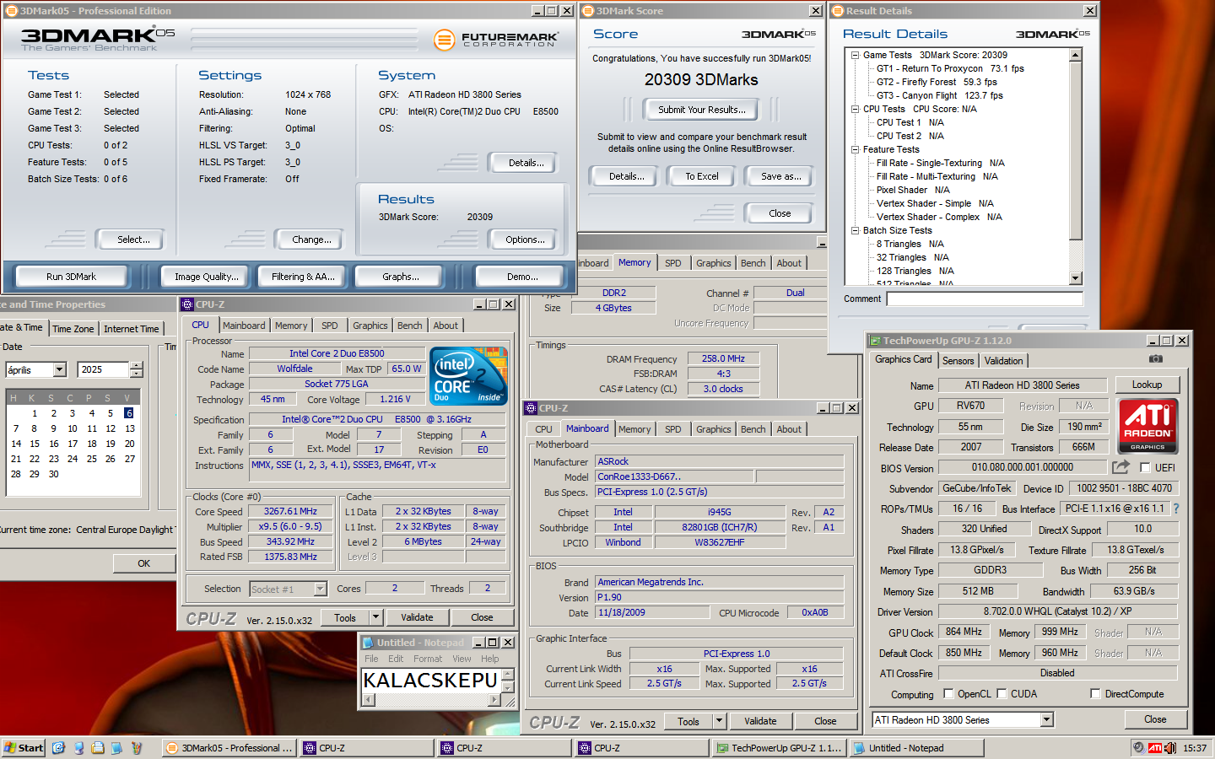Collapse the Feature Tests tree node

tap(855, 149)
